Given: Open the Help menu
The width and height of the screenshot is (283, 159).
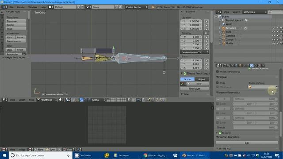Looking at the screenshot, I should (43, 7).
